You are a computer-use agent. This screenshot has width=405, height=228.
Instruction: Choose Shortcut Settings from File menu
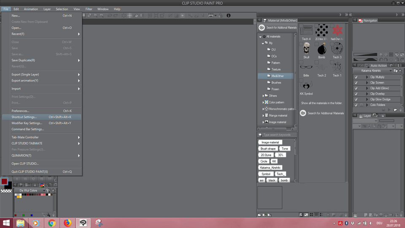click(x=24, y=117)
